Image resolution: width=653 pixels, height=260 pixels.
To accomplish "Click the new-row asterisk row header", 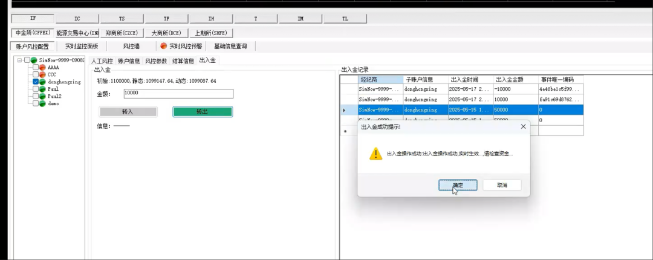I will [349, 131].
